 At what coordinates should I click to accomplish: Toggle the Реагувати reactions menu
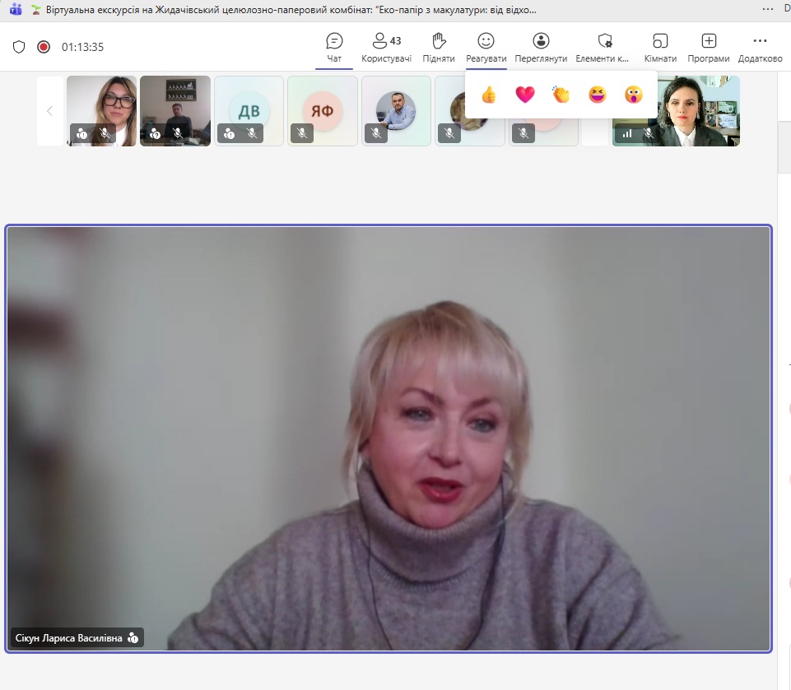tap(486, 48)
